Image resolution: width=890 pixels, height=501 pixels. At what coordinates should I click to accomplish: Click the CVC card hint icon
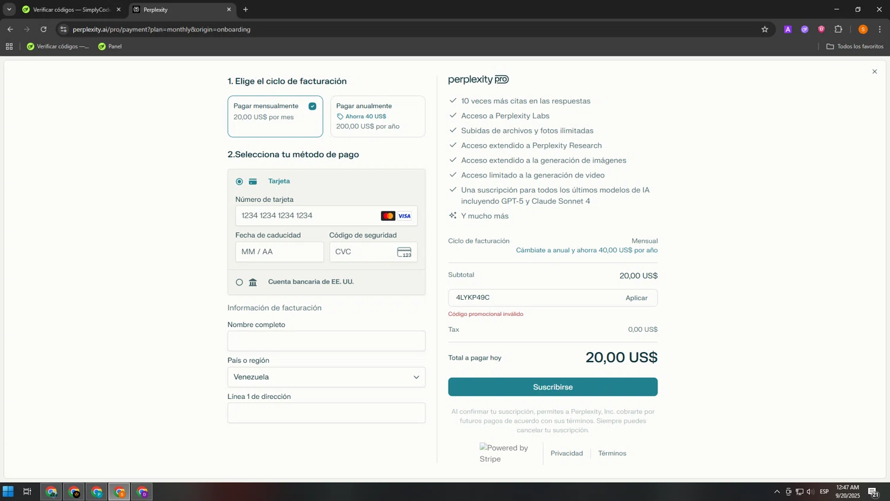coord(405,252)
